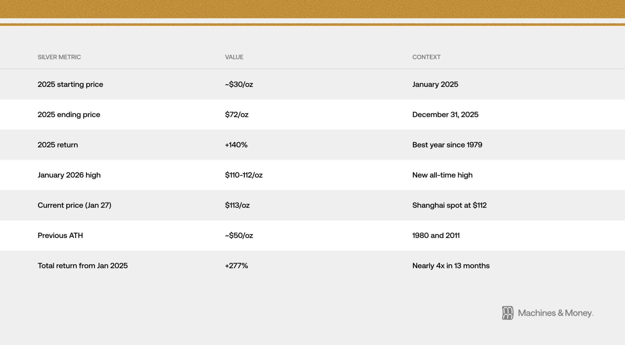Select the 'December 31, 2025' cell
Image resolution: width=625 pixels, height=345 pixels.
(x=445, y=115)
